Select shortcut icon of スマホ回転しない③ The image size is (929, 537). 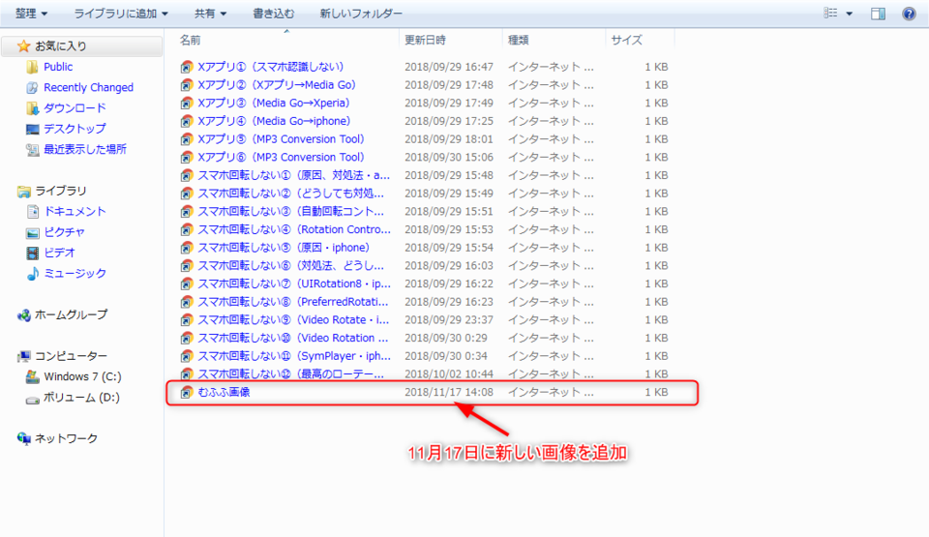[x=187, y=212]
